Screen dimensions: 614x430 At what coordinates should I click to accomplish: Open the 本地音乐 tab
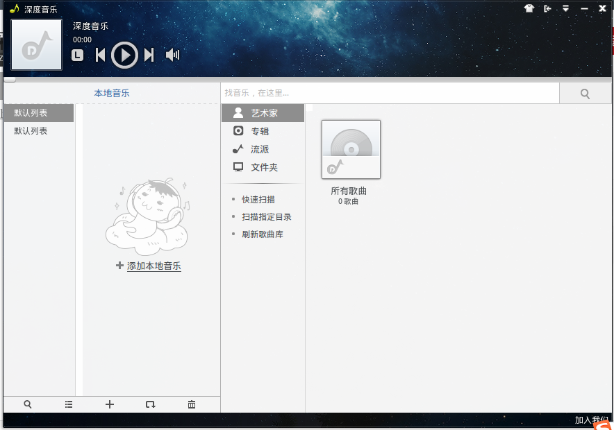point(112,93)
